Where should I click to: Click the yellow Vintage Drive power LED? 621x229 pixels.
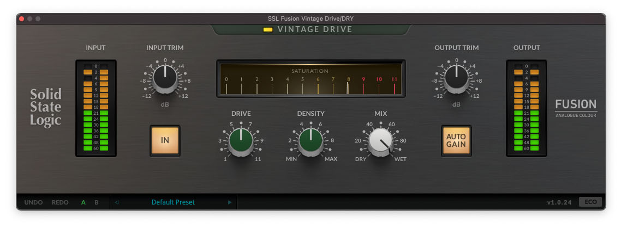click(x=268, y=29)
